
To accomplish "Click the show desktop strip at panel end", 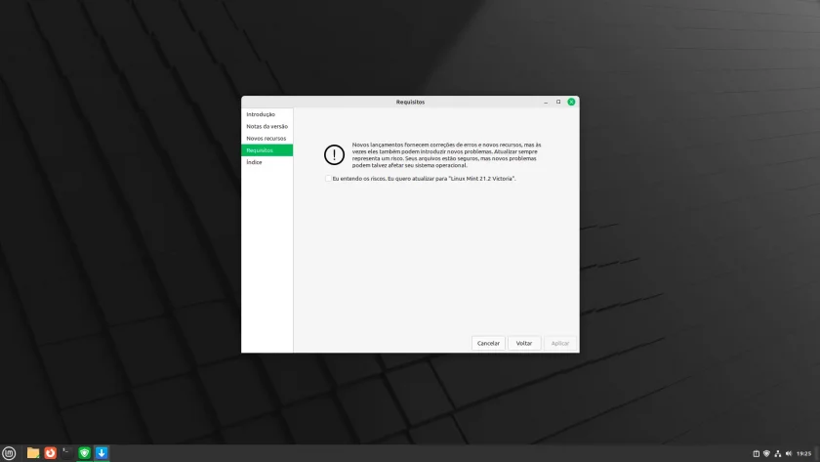I will pyautogui.click(x=817, y=453).
